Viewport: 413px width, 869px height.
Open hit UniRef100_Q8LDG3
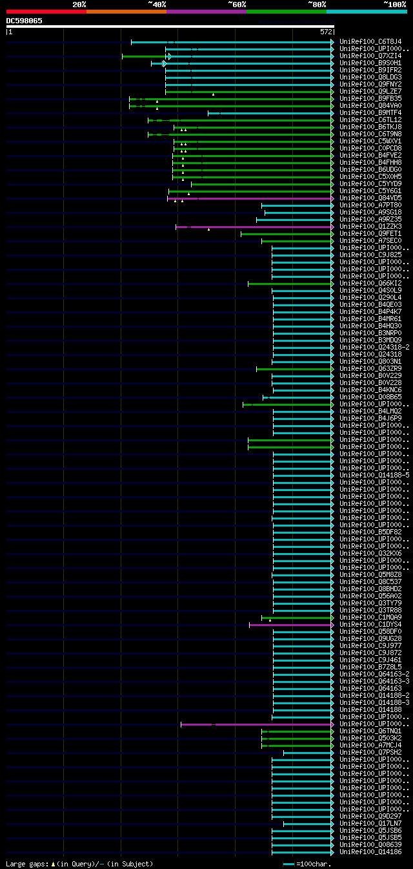click(370, 77)
